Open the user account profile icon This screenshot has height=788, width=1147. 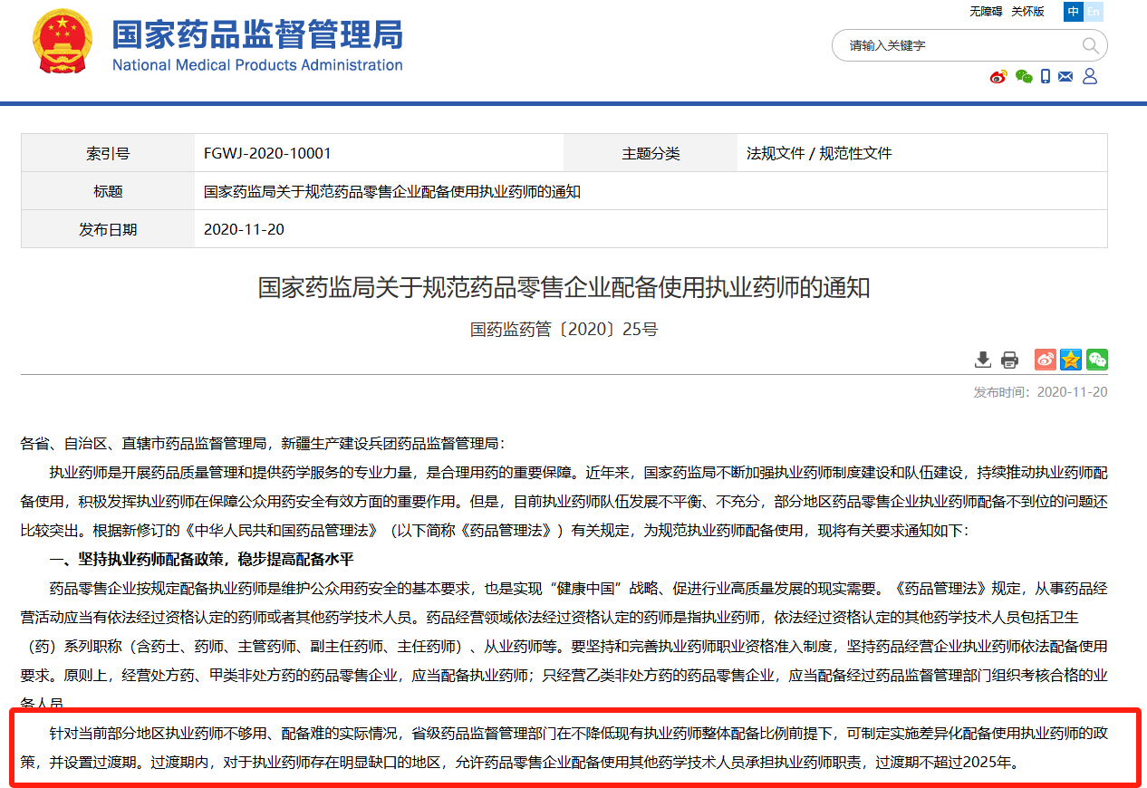(1090, 77)
